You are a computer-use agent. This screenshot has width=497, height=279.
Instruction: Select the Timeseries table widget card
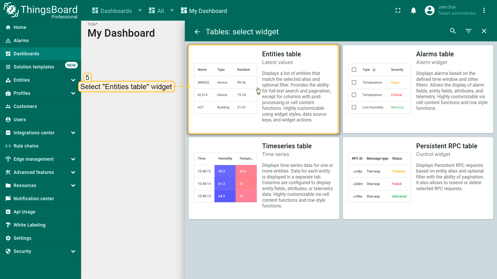pyautogui.click(x=264, y=178)
